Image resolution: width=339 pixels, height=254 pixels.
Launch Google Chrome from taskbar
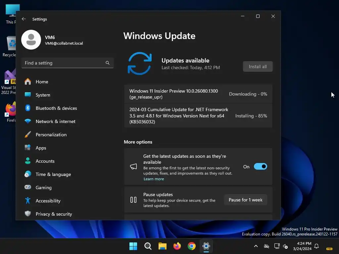[192, 246]
